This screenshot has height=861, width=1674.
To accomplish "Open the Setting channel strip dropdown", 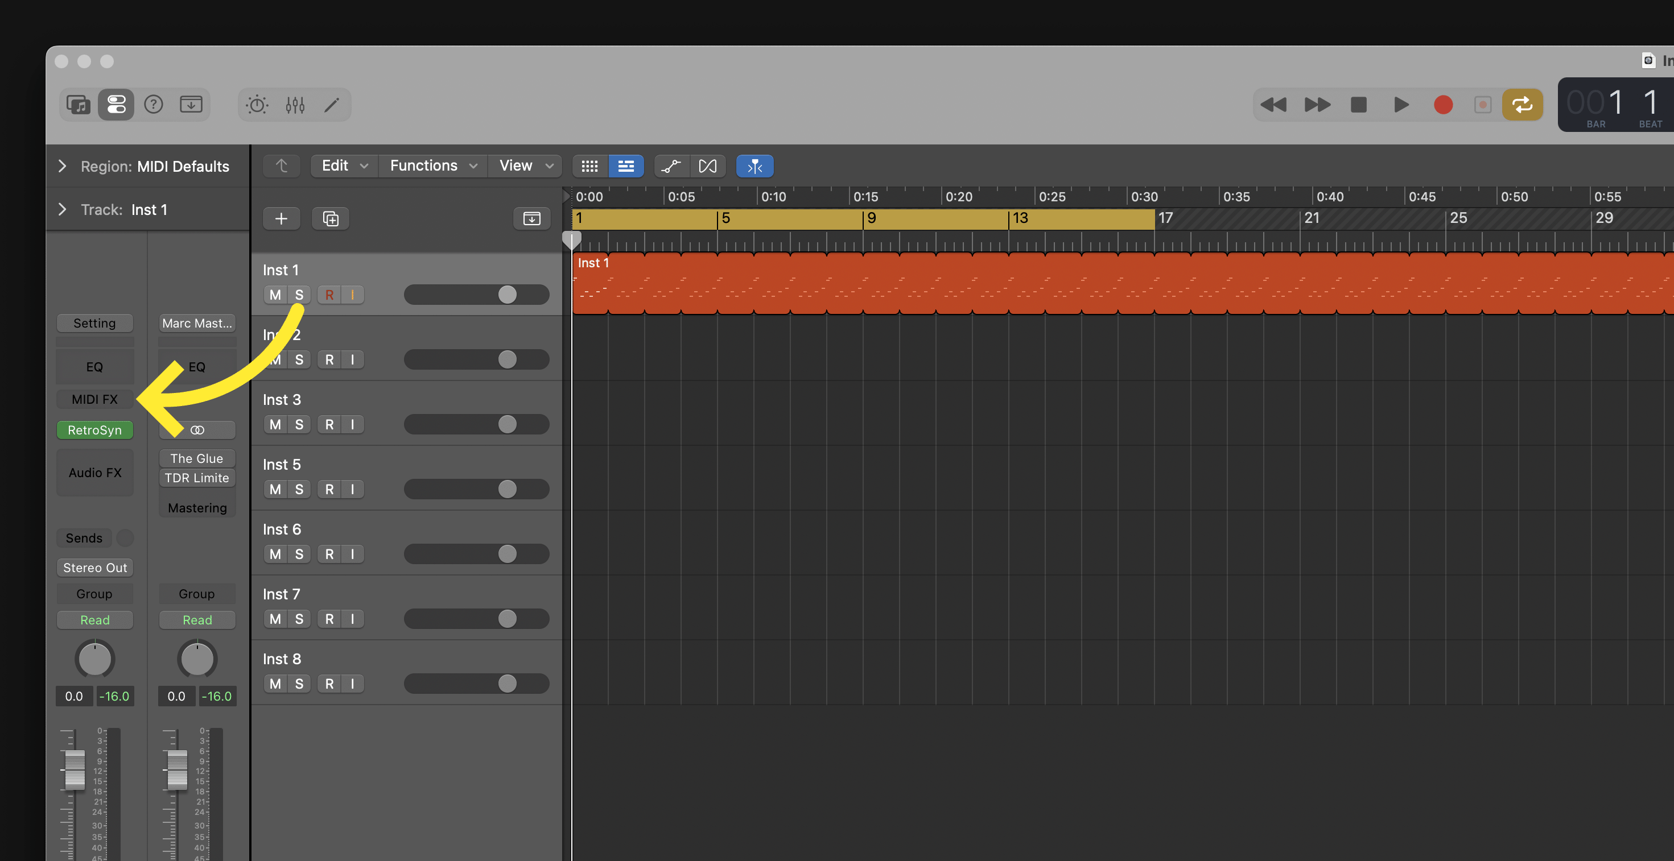I will [95, 324].
